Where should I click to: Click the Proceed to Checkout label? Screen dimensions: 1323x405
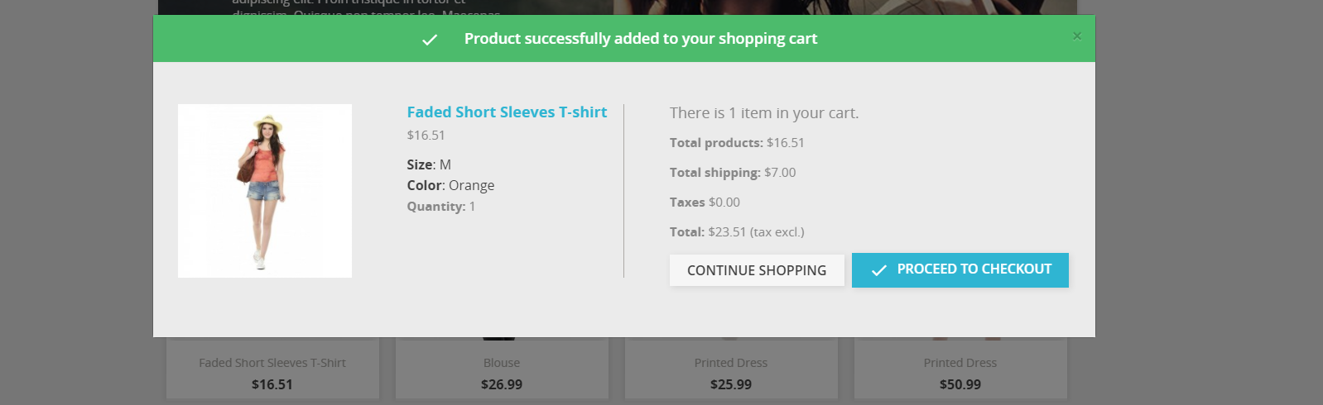click(974, 269)
